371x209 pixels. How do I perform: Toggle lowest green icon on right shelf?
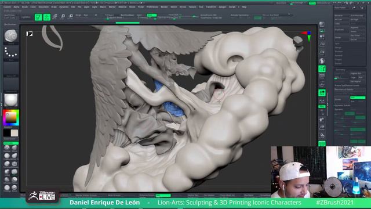[322, 143]
